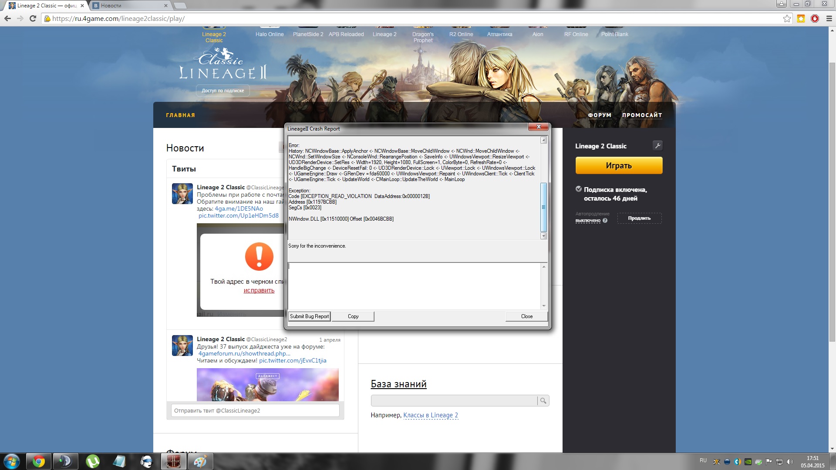Open the ГЛАВНАЯ navigation item
The image size is (836, 470).
(180, 115)
